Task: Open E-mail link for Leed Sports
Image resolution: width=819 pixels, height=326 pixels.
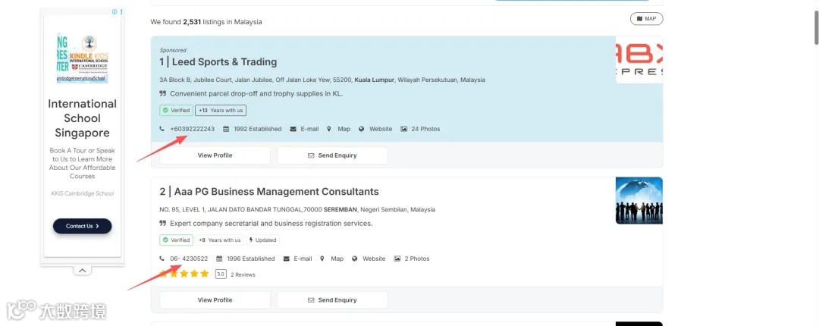Action: (x=309, y=129)
